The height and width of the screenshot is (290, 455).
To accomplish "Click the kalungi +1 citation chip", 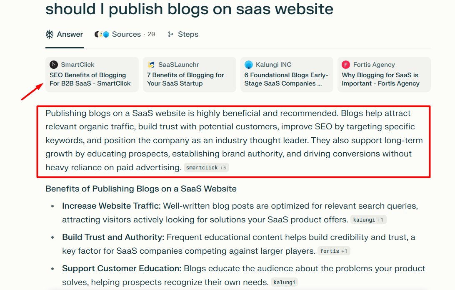I will click(368, 220).
